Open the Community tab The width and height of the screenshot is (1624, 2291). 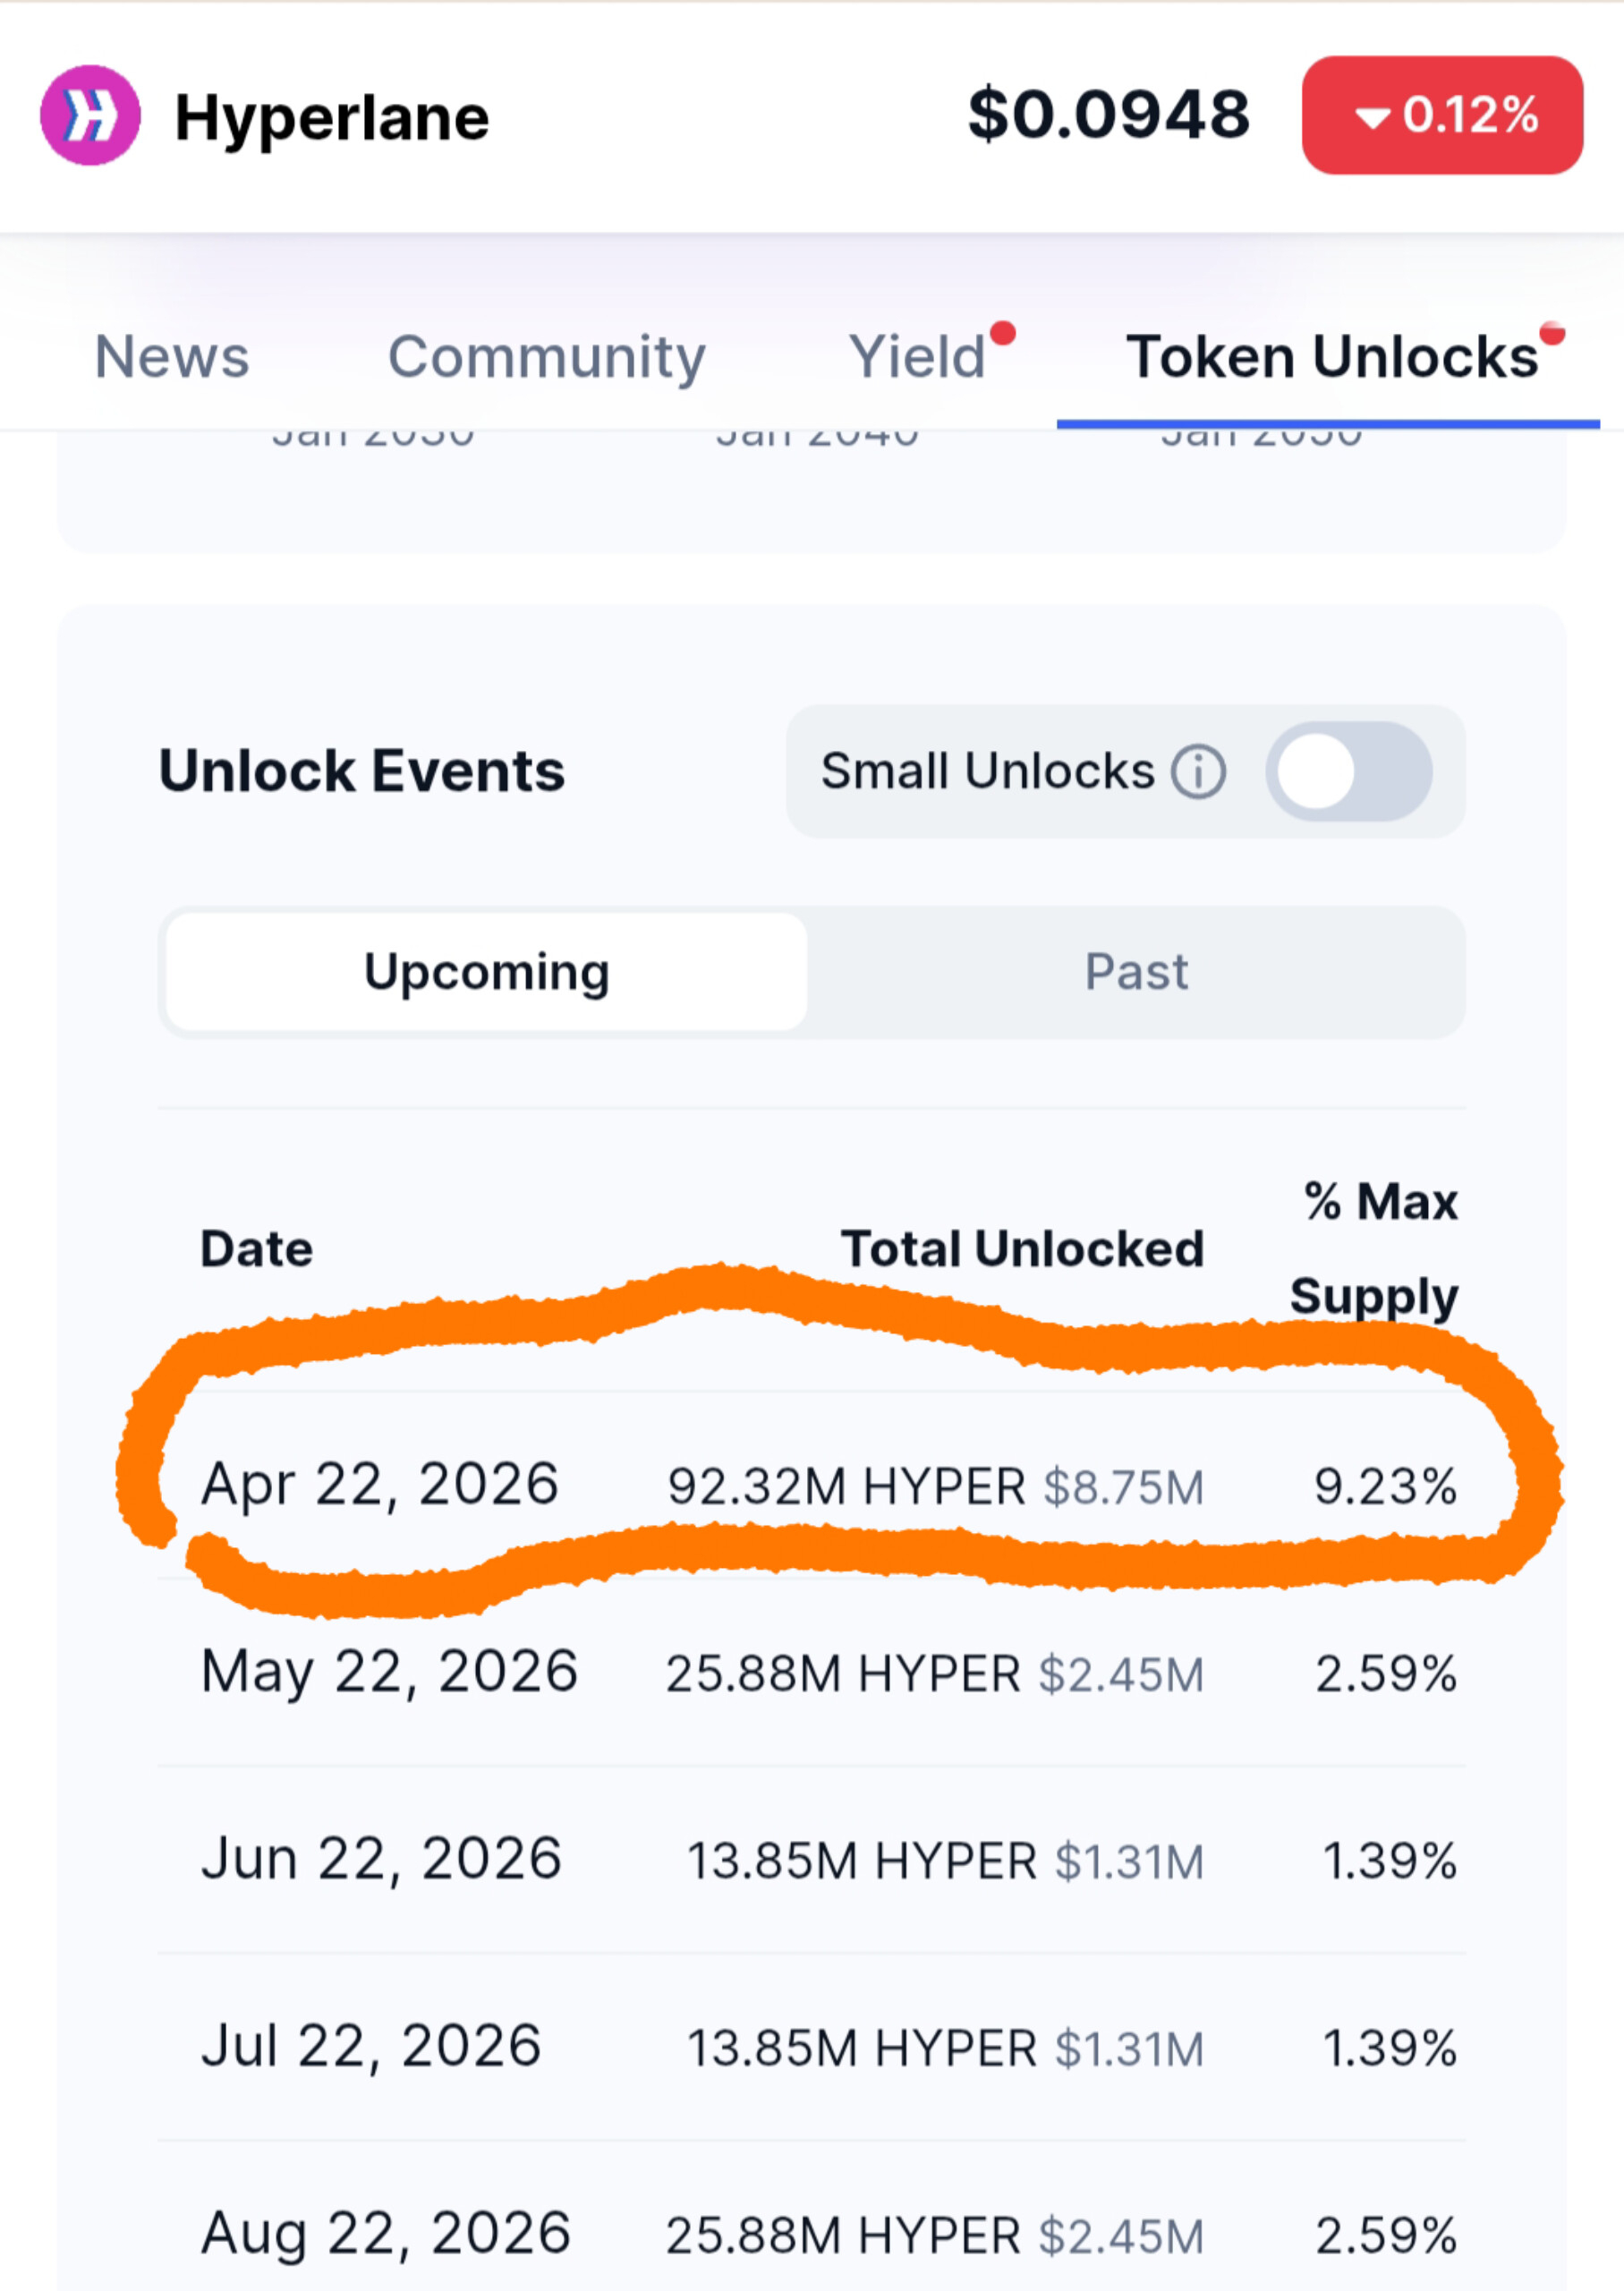point(546,357)
